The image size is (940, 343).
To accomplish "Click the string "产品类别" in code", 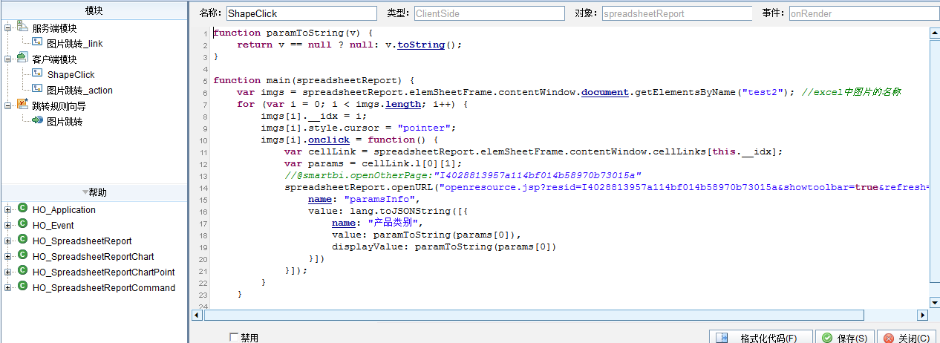I will pyautogui.click(x=394, y=223).
